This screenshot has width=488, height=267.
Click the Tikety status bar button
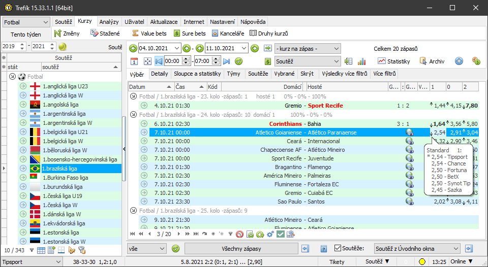[x=337, y=262]
